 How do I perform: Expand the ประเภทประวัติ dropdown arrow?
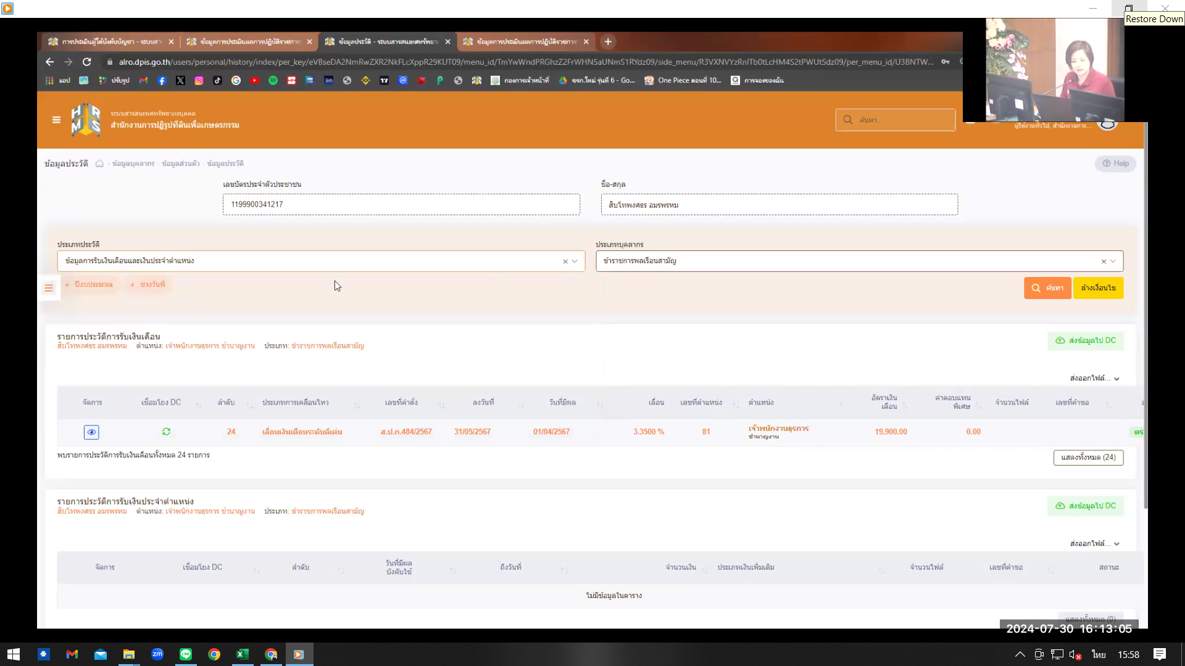pyautogui.click(x=575, y=261)
